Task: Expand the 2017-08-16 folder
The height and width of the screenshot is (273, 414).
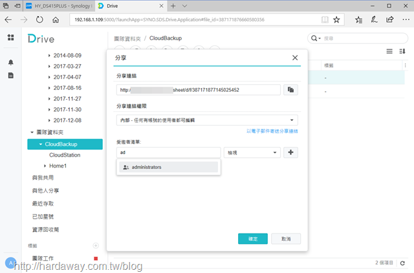Action: (49, 88)
